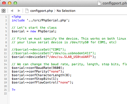Click line number 15 in the gutter
This screenshot has height=104, width=127.
click(x=5, y=68)
